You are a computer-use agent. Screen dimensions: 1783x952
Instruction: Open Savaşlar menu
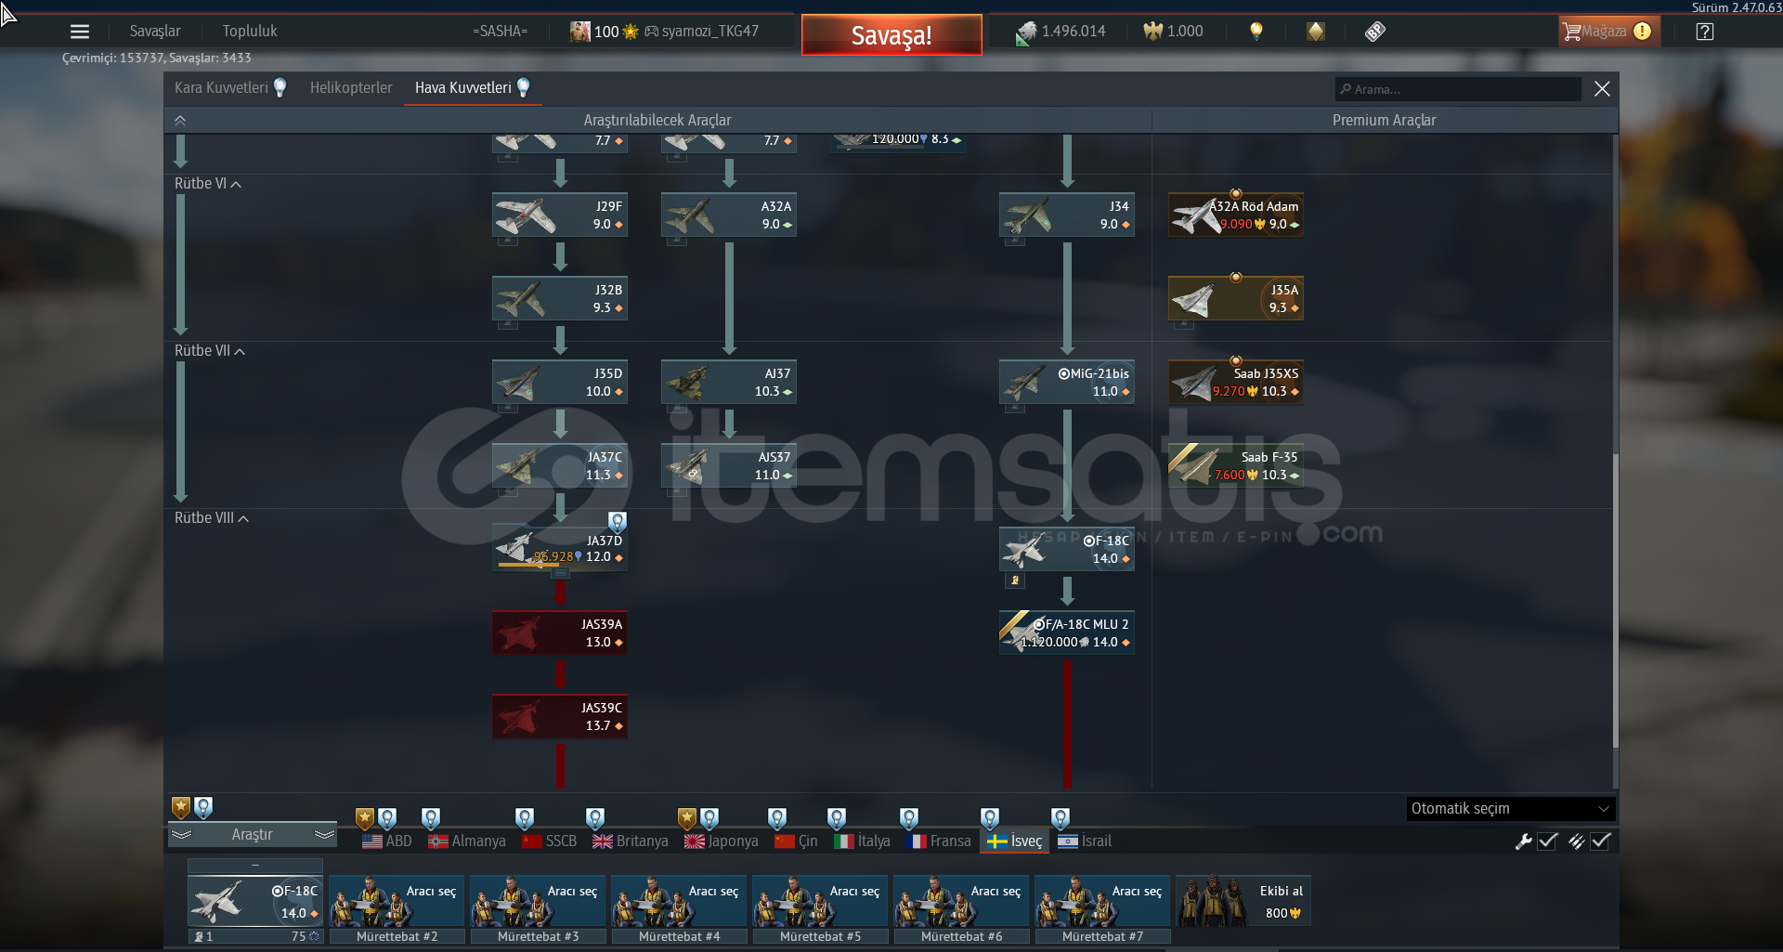click(x=155, y=32)
